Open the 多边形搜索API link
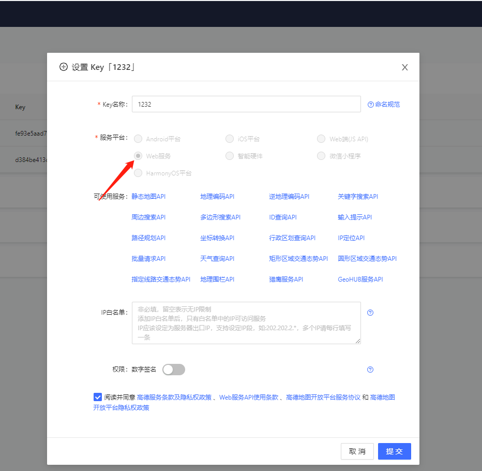 (x=220, y=217)
